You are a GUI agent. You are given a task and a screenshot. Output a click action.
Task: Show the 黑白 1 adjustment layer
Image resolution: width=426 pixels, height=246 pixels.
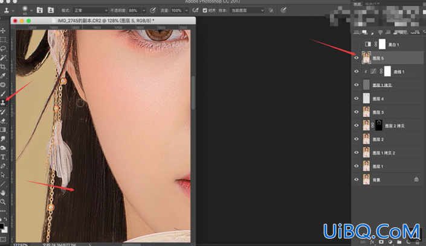click(357, 45)
